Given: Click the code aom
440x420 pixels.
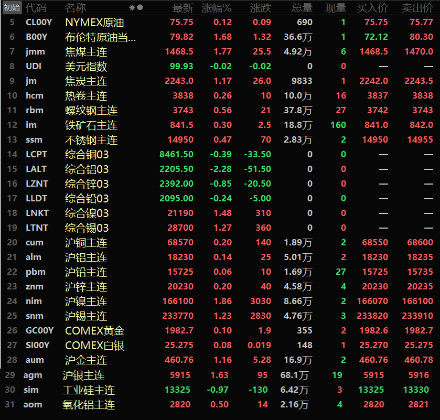Looking at the screenshot, I should click(33, 405).
